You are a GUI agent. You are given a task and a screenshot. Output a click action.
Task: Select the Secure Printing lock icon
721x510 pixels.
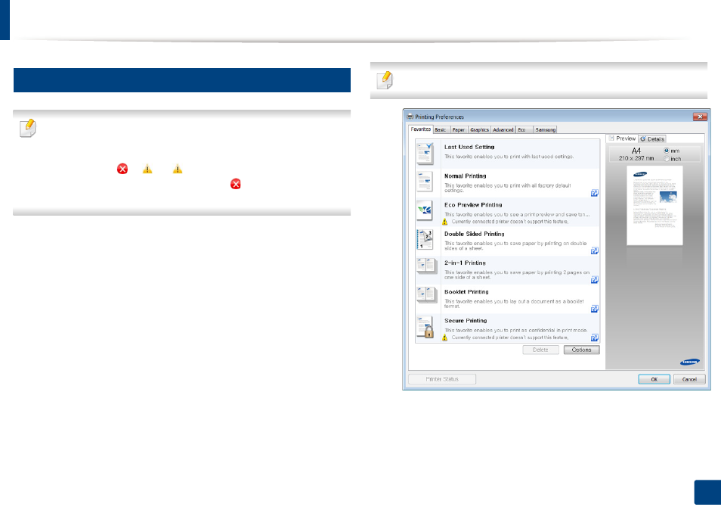point(425,327)
